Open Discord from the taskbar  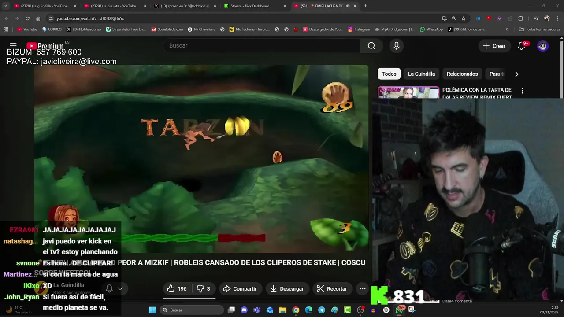(244, 310)
